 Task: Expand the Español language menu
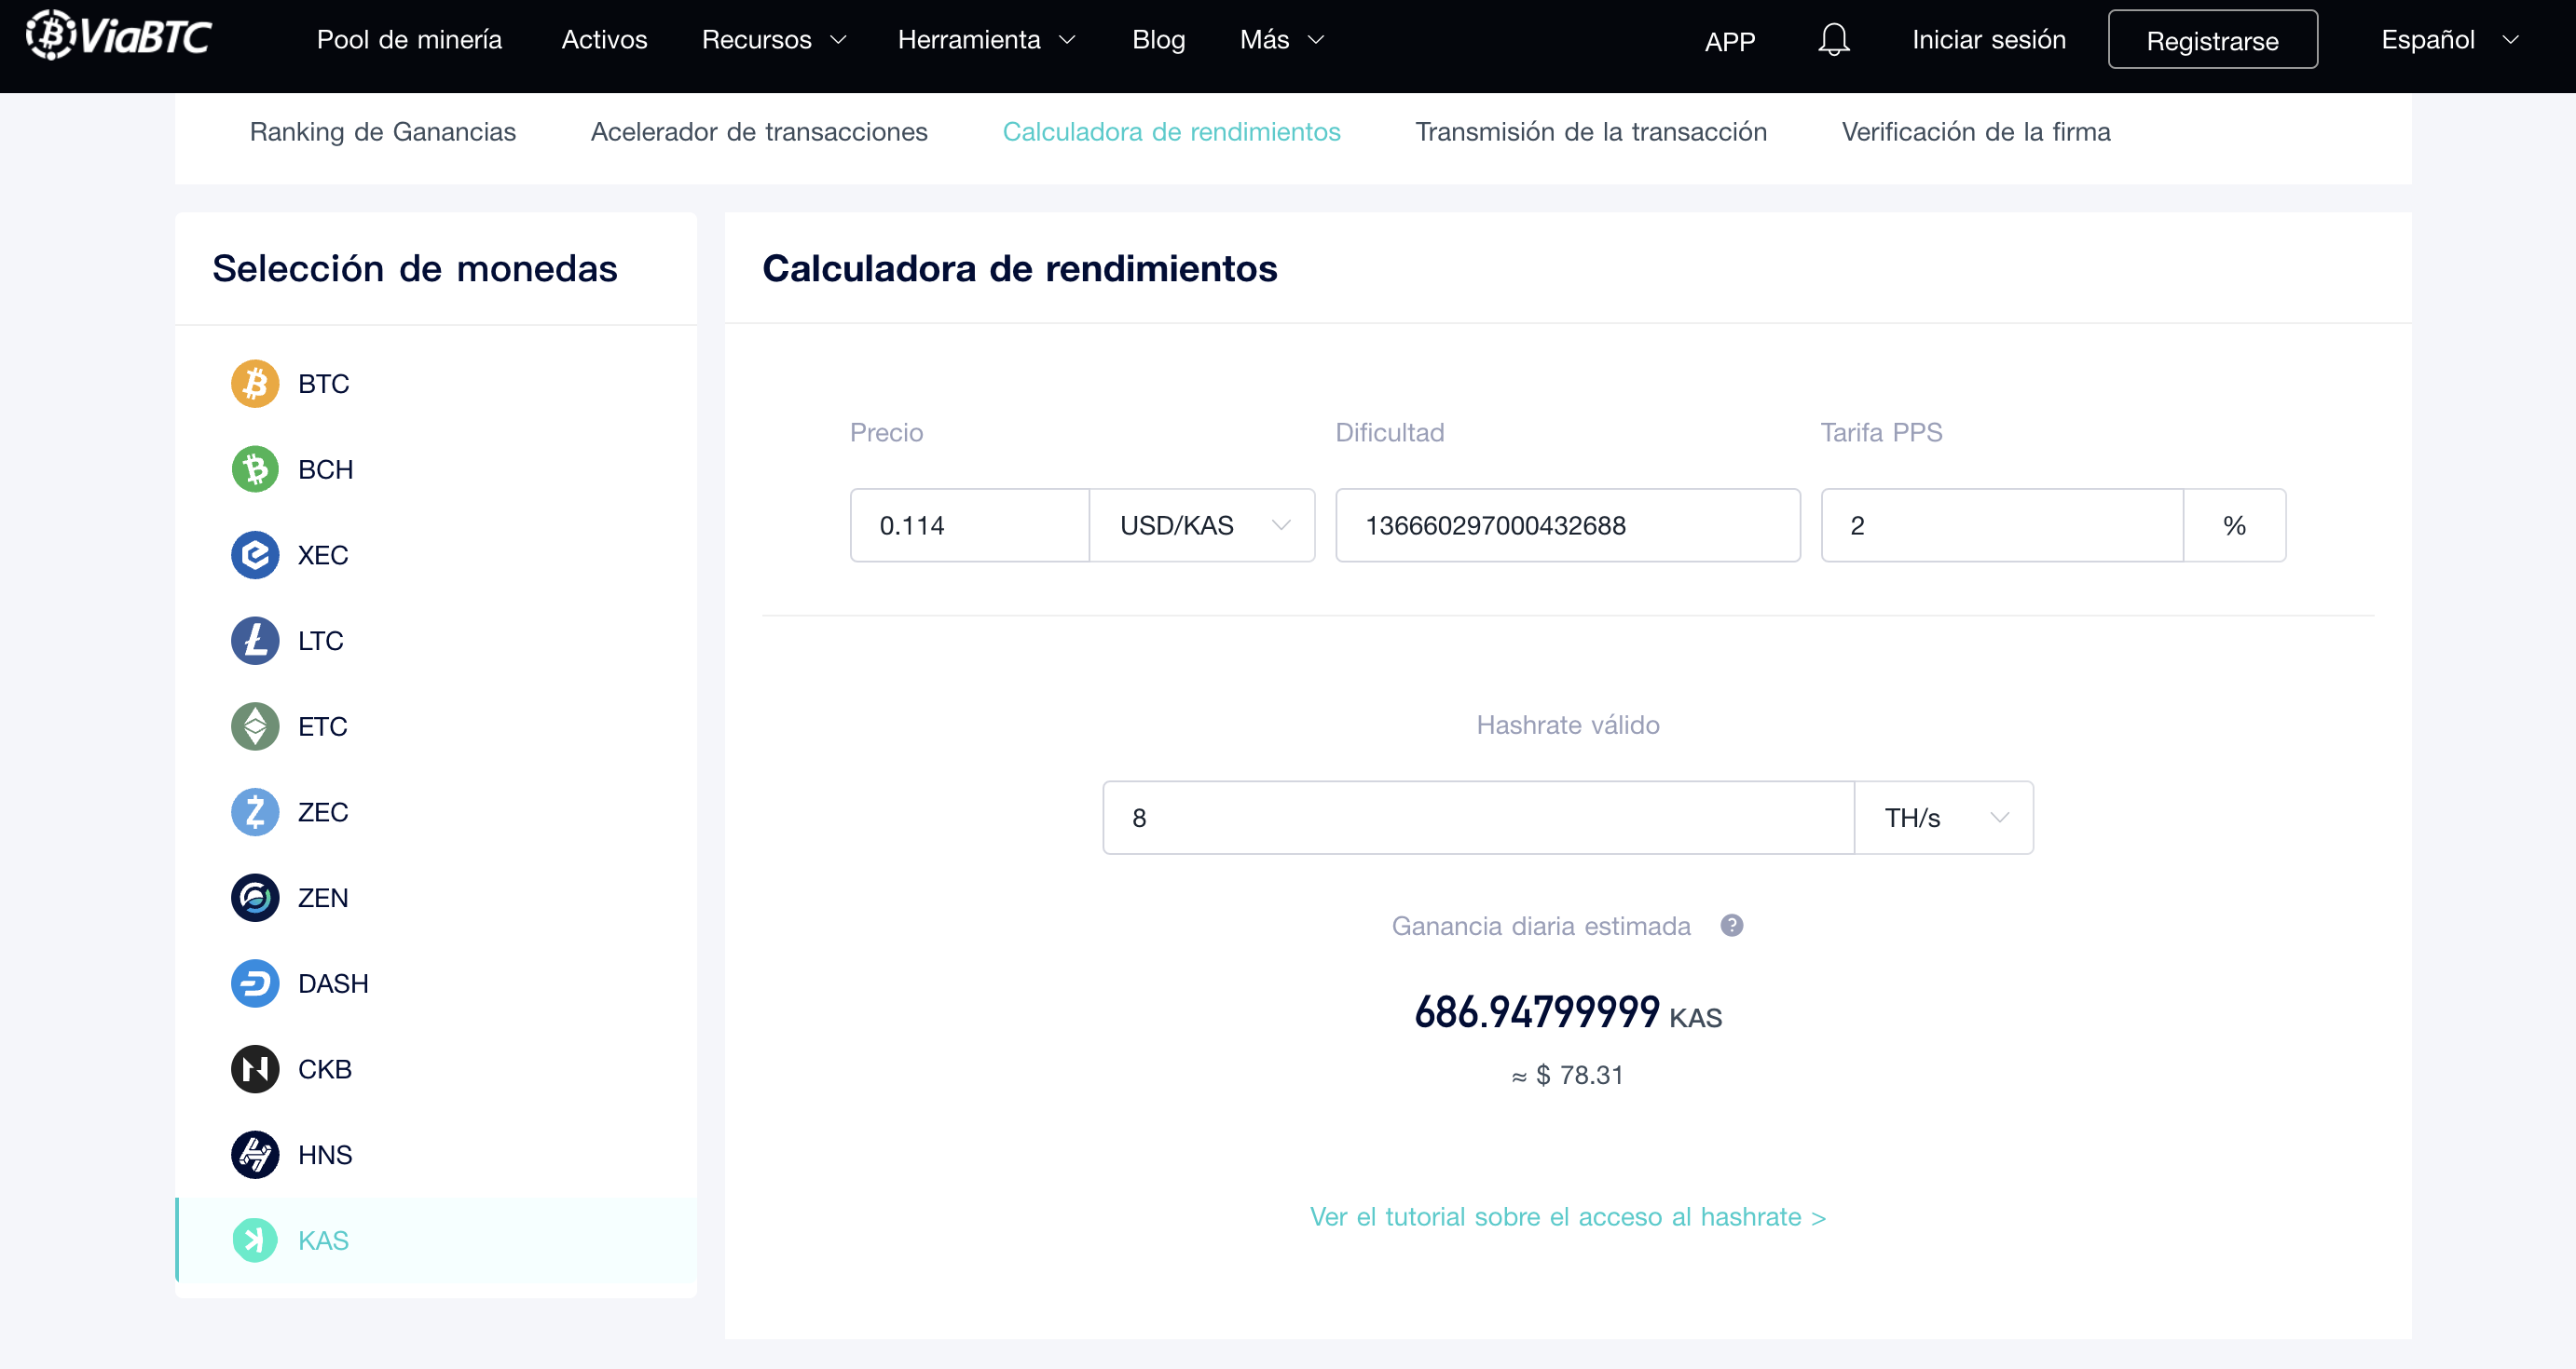2448,40
